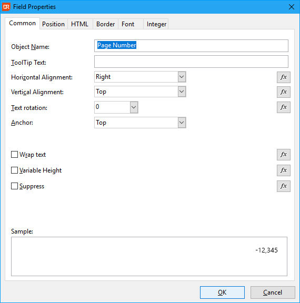Screen dimensions: 300x303
Task: Check the Suppress option
Action: pos(15,186)
